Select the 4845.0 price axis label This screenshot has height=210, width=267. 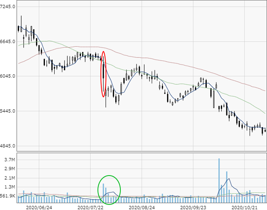click(8, 146)
